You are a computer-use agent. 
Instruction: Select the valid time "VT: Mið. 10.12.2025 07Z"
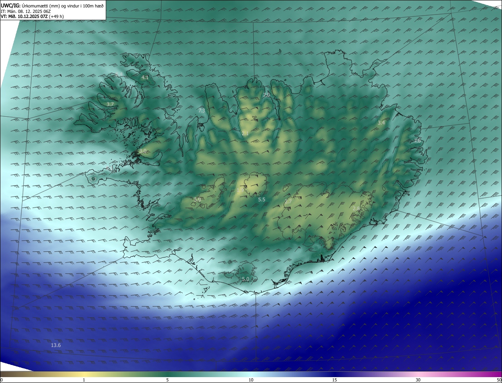(24, 16)
